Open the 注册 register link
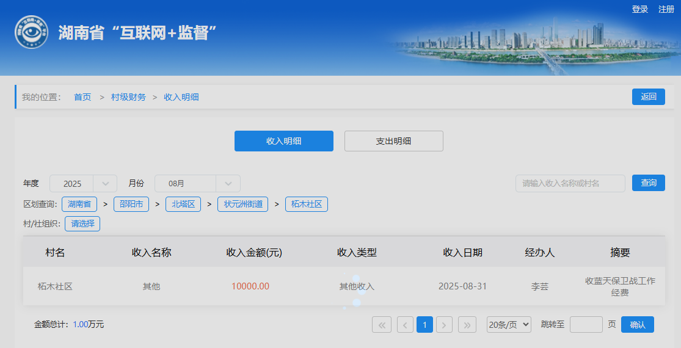The image size is (681, 348). 666,9
